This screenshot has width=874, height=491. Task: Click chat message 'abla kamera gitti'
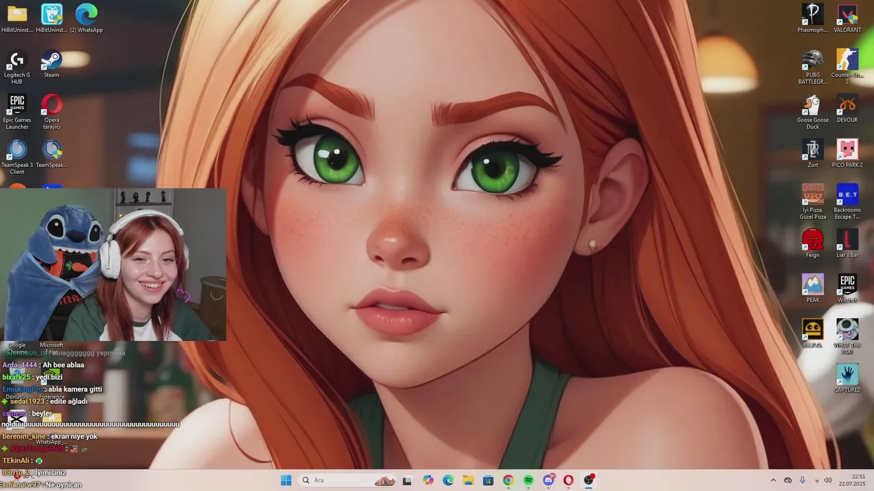(75, 389)
